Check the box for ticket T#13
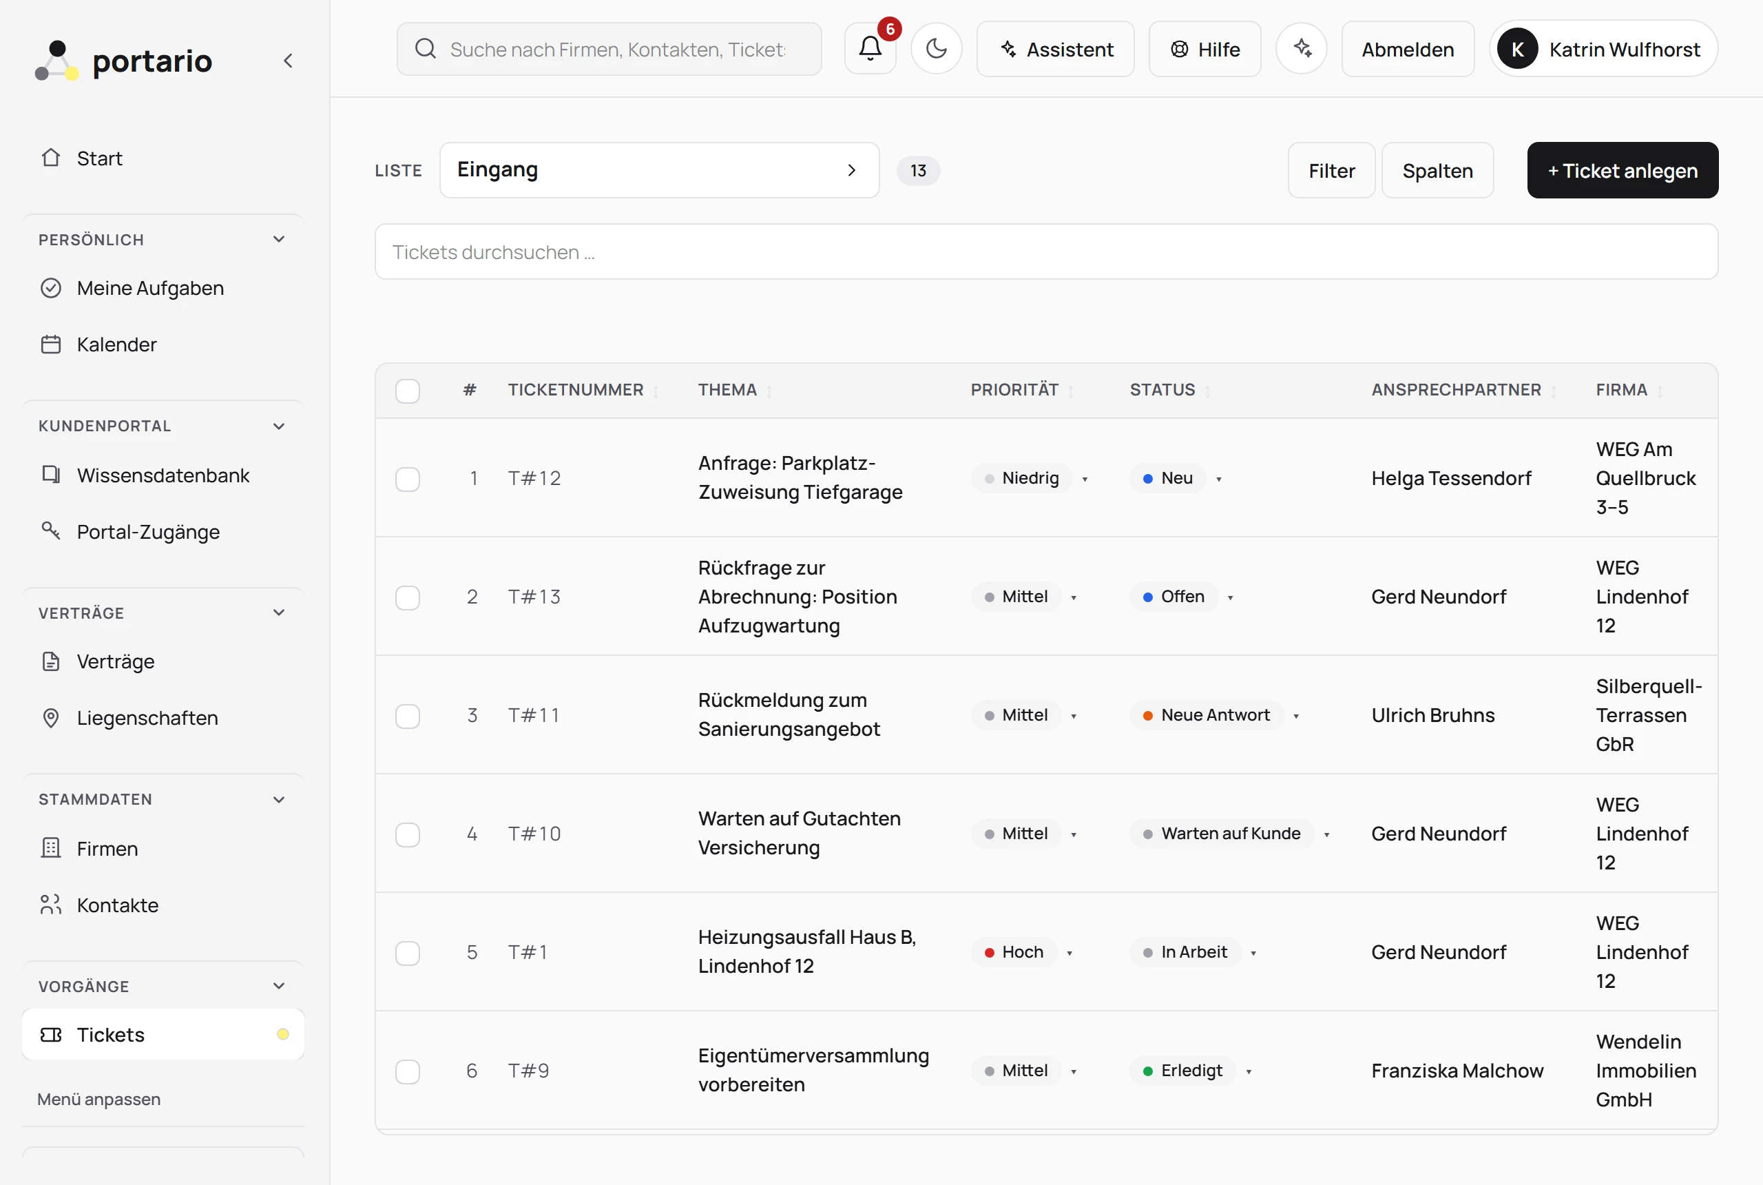This screenshot has width=1763, height=1185. (408, 598)
